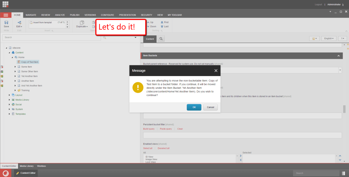Click the Build query link

click(x=149, y=129)
